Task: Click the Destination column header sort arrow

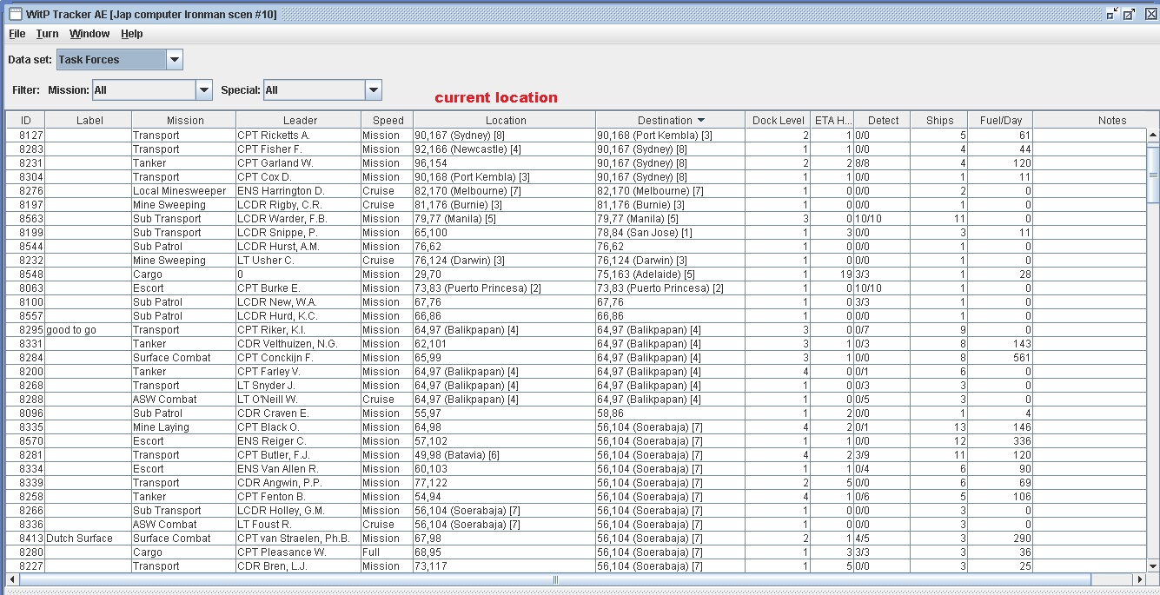Action: point(701,121)
